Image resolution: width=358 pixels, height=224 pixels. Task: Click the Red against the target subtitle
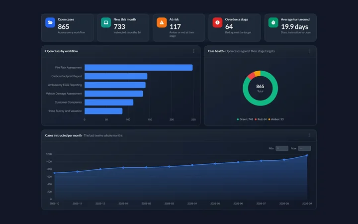point(238,32)
